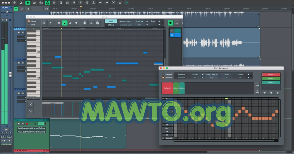
Task: Toggle the green speaker preview button
Action: click(170, 23)
